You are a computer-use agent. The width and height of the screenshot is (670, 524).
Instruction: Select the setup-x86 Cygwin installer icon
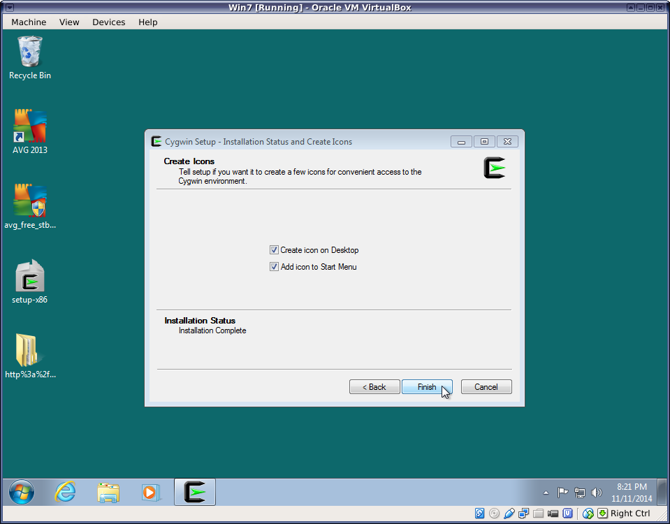pos(30,282)
